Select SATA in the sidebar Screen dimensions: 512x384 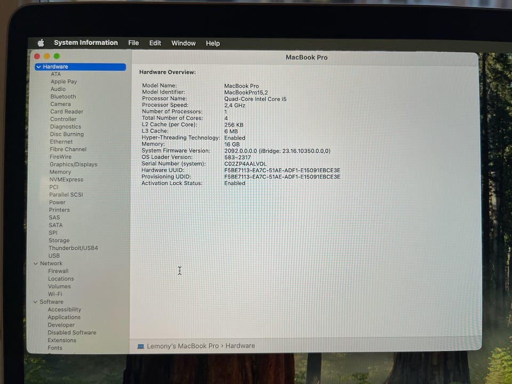[55, 225]
